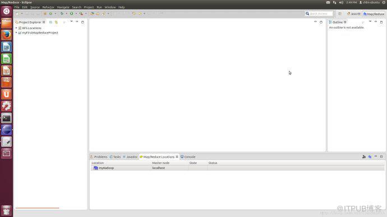Click the New Hadoop location elephant icon

pos(370,157)
